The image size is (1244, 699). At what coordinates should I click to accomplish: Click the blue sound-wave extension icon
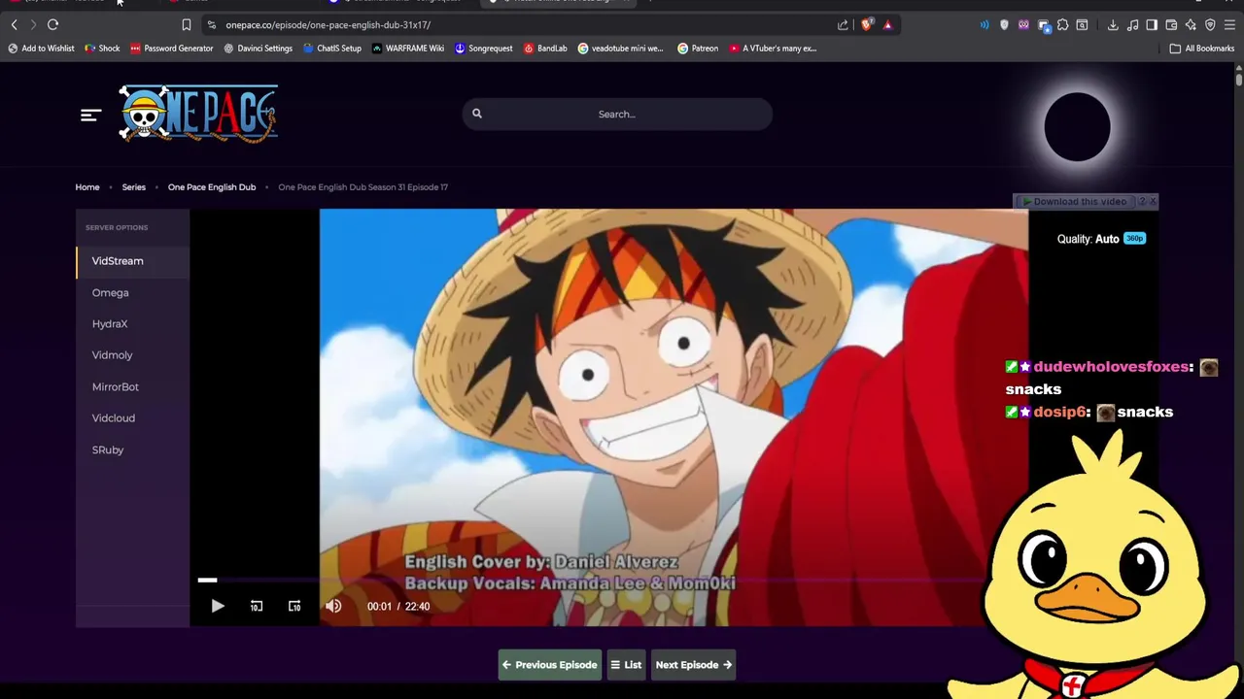(x=985, y=24)
